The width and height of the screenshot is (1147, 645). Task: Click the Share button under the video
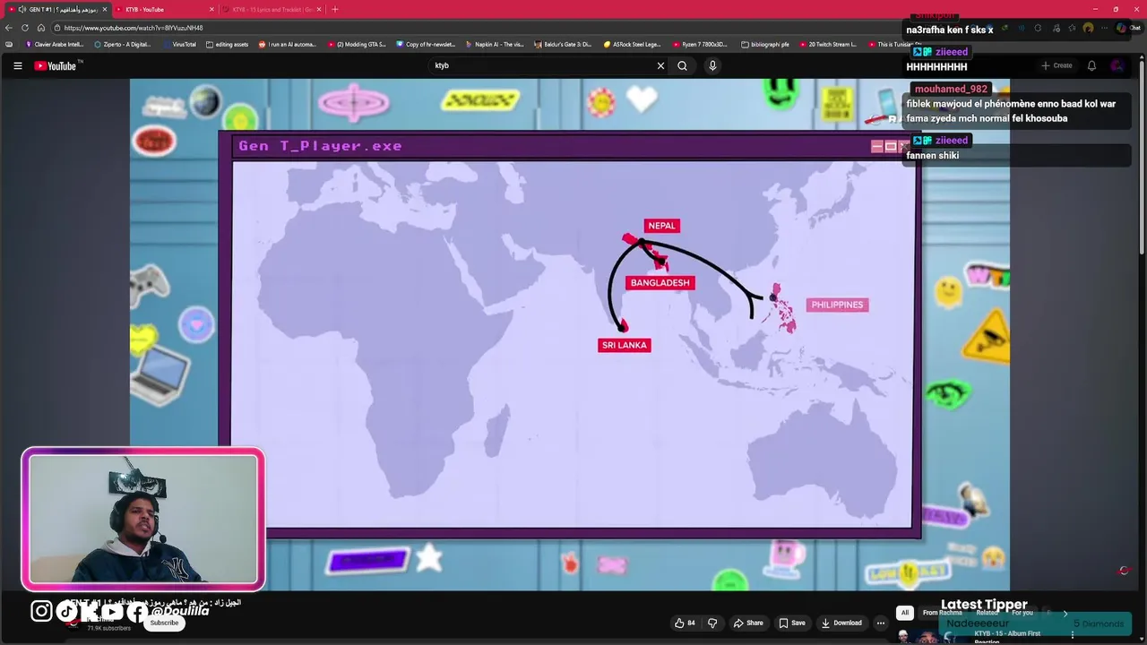(x=748, y=623)
